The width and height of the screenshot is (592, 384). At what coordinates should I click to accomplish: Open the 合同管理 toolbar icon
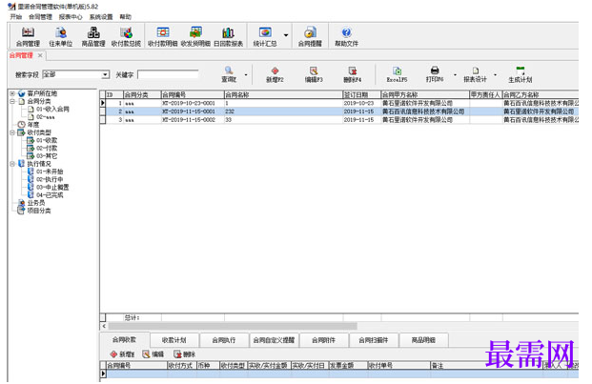pos(28,36)
